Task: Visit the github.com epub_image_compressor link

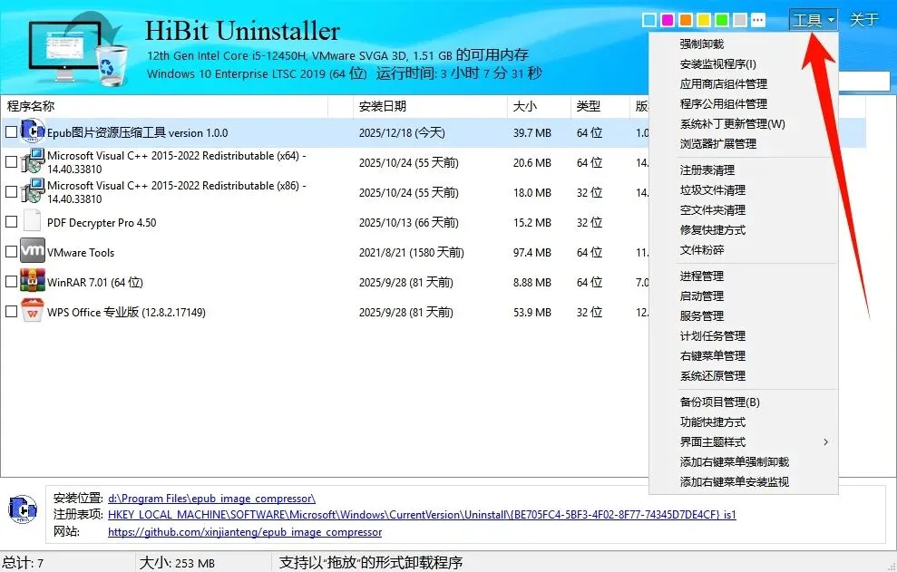Action: 245,532
